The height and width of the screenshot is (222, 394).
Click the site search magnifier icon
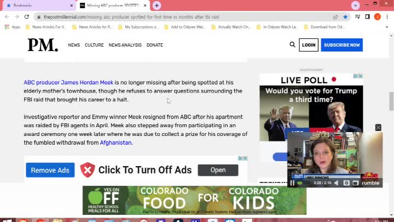[x=292, y=44]
